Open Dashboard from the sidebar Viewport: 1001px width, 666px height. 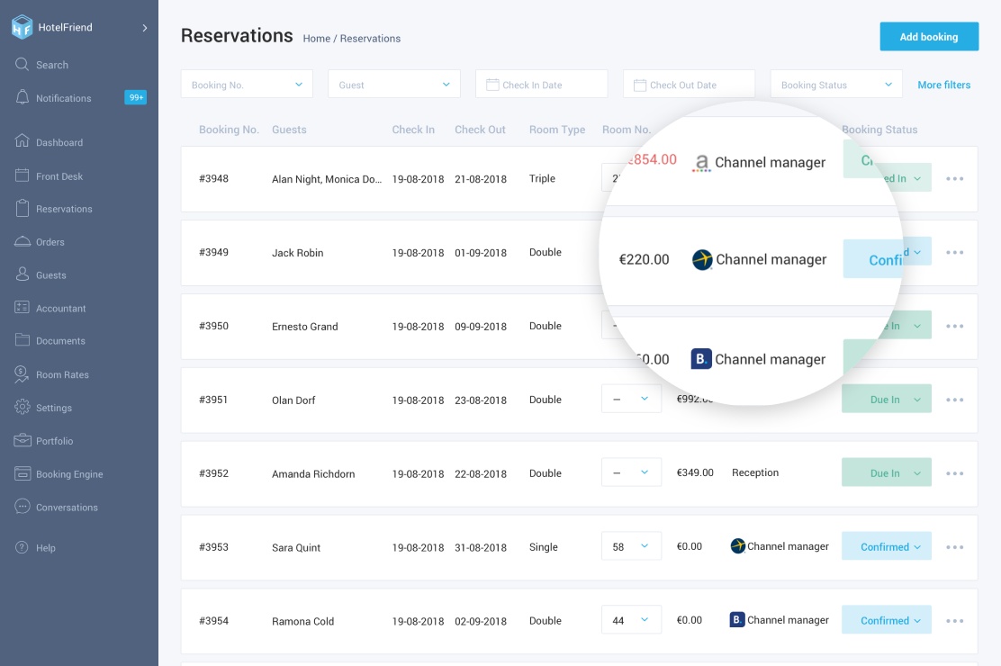point(59,142)
